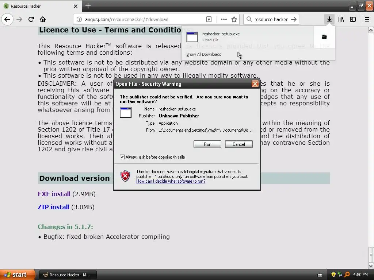Click Resource Hacker taskbar button
Viewport: 374px width, 280px height.
[68, 275]
